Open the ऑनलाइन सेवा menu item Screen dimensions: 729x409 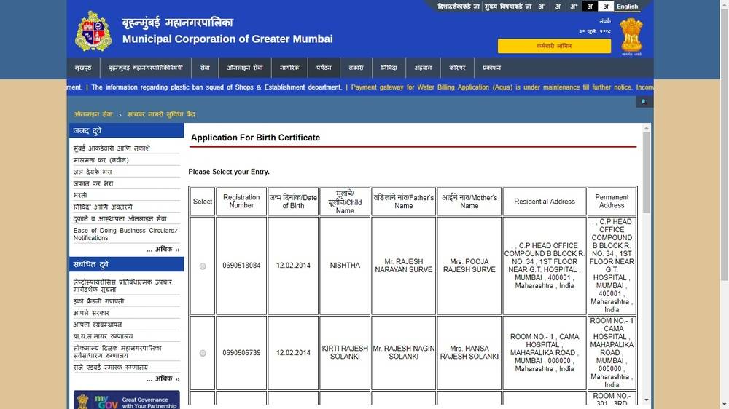244,68
